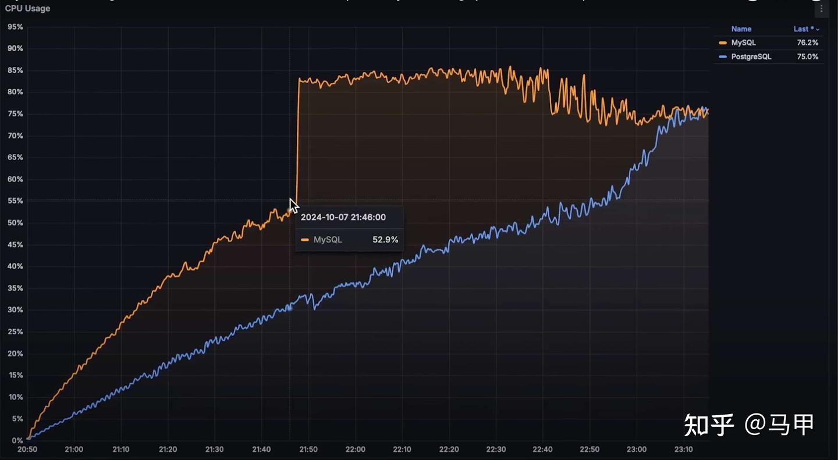Open the Last calculation sort chevron
838x460 pixels.
point(817,28)
